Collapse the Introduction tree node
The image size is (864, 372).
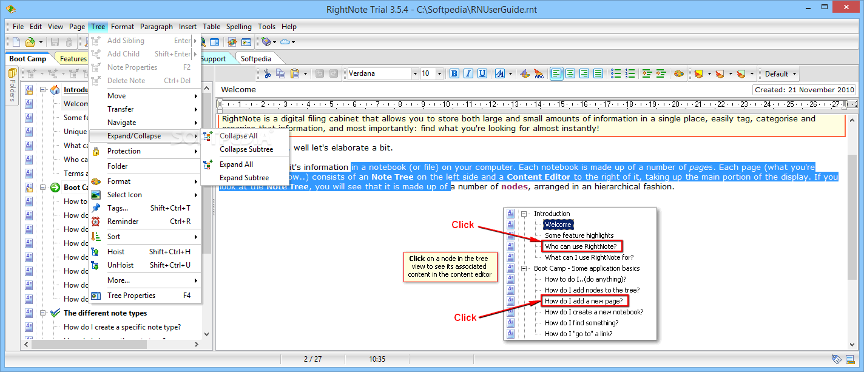[43, 90]
